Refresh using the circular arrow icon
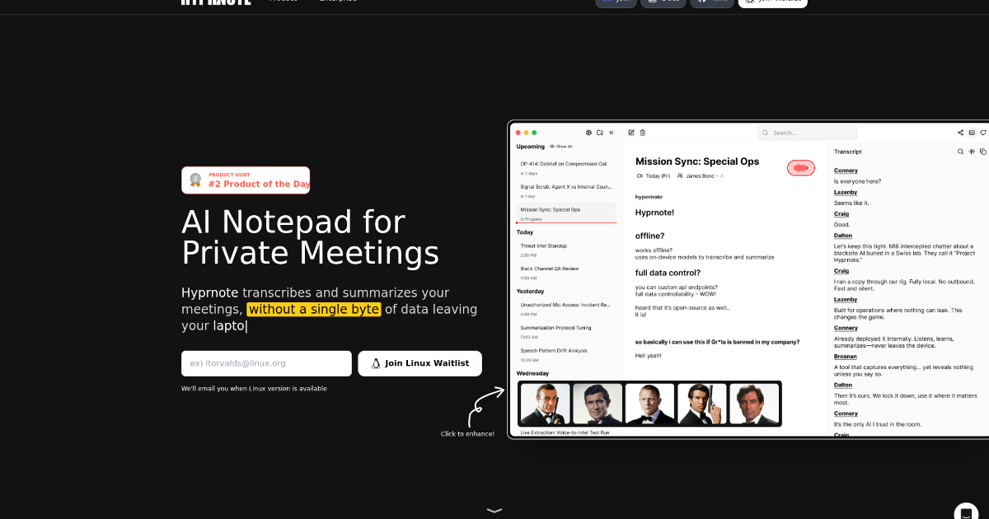The height and width of the screenshot is (519, 989). (982, 133)
